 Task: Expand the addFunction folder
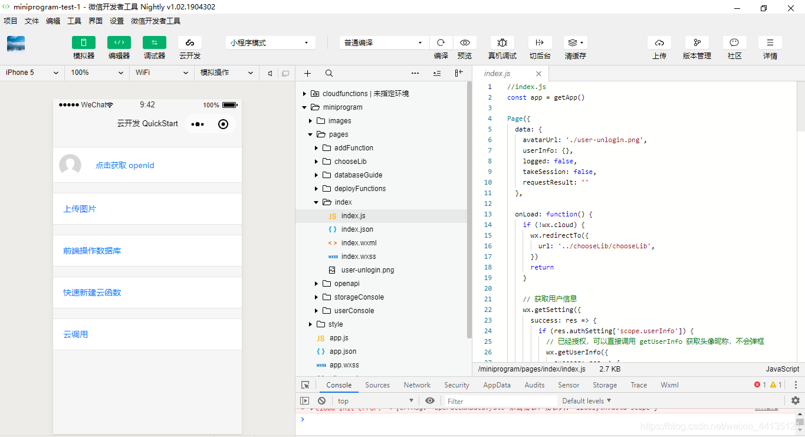[x=317, y=148]
